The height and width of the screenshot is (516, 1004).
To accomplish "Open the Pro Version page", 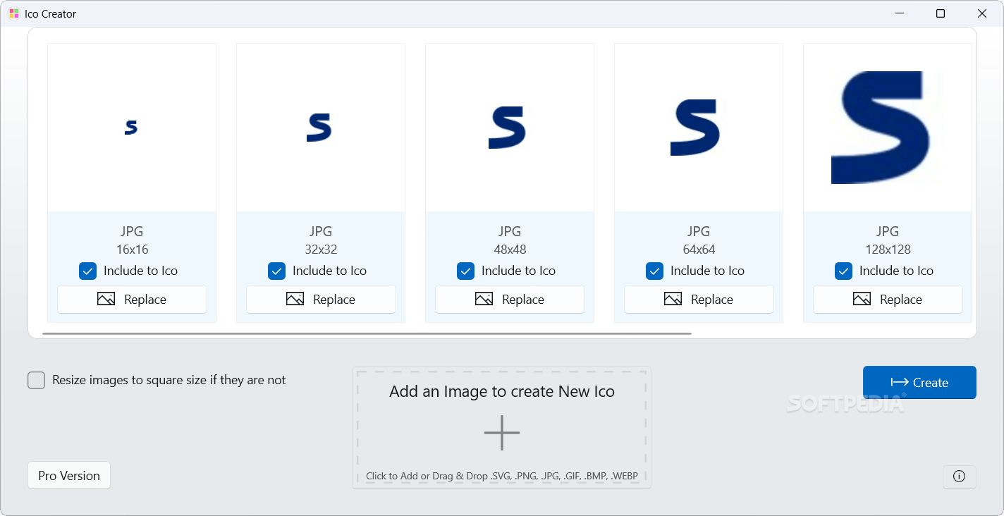I will [x=69, y=476].
